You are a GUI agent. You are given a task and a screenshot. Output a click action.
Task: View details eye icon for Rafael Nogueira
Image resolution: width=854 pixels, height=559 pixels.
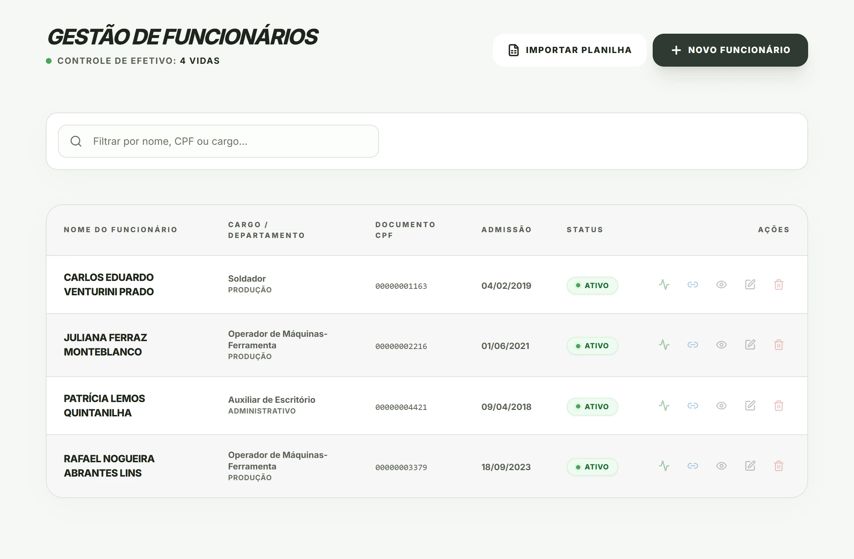pyautogui.click(x=721, y=466)
